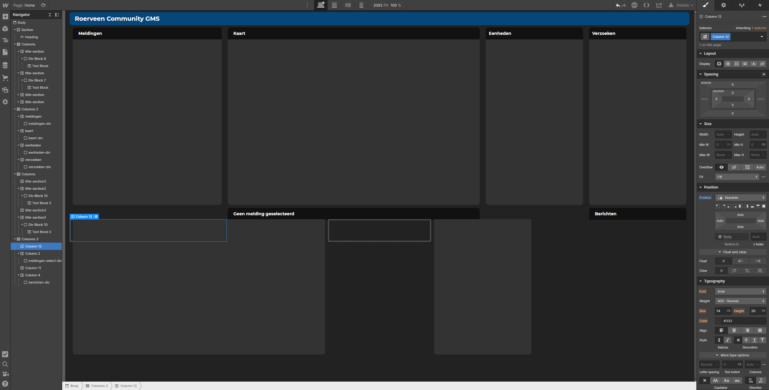This screenshot has width=769, height=390.
Task: Open the Add Elements panel
Action: 5,17
